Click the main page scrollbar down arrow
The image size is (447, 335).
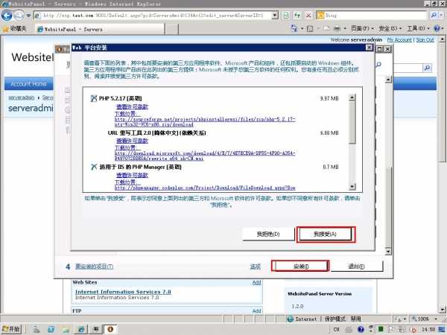tap(442, 310)
